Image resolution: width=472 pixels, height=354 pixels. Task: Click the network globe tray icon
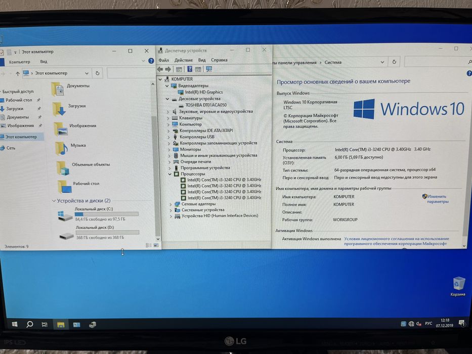[x=411, y=324]
